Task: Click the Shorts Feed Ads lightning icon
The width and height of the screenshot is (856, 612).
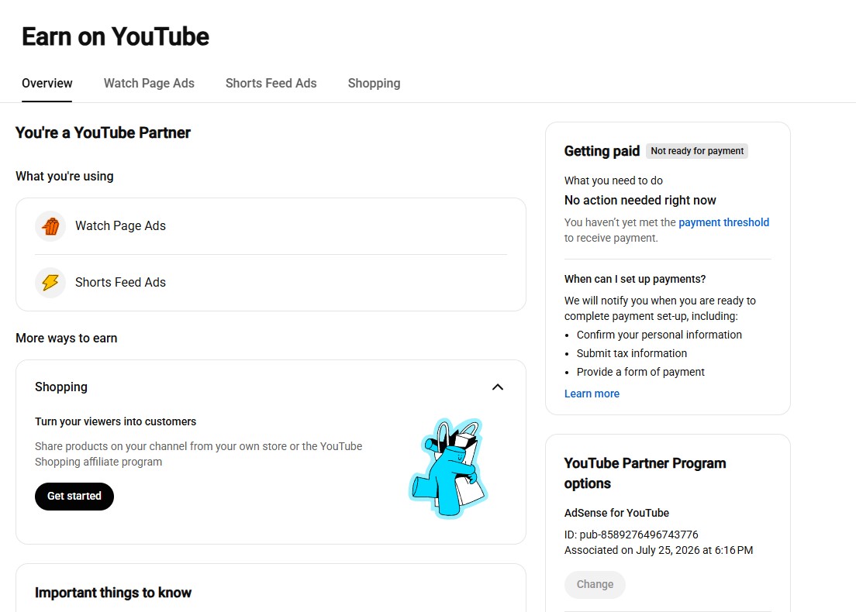Action: [x=50, y=283]
